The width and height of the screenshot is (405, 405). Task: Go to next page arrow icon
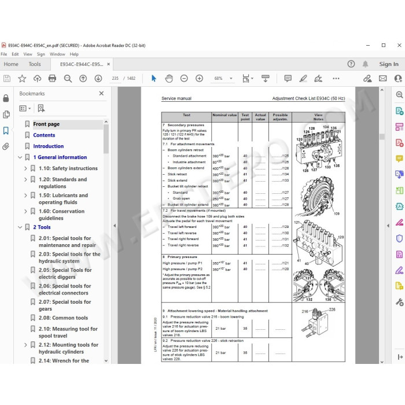click(x=98, y=78)
